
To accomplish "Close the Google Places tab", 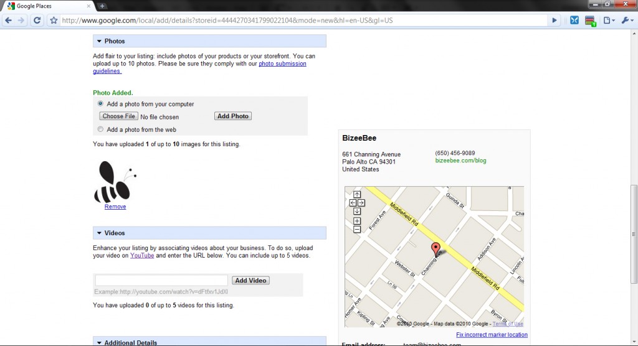I will pos(88,6).
